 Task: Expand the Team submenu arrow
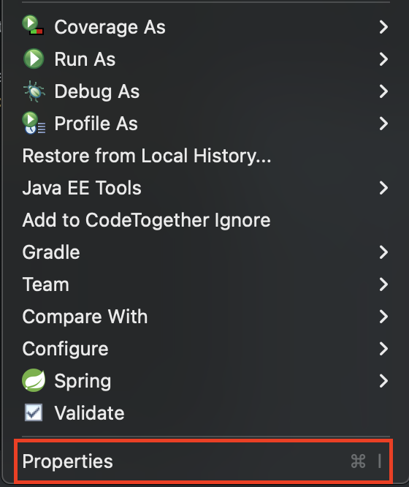(383, 284)
